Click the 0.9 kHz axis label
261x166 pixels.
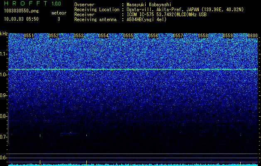tap(3, 95)
